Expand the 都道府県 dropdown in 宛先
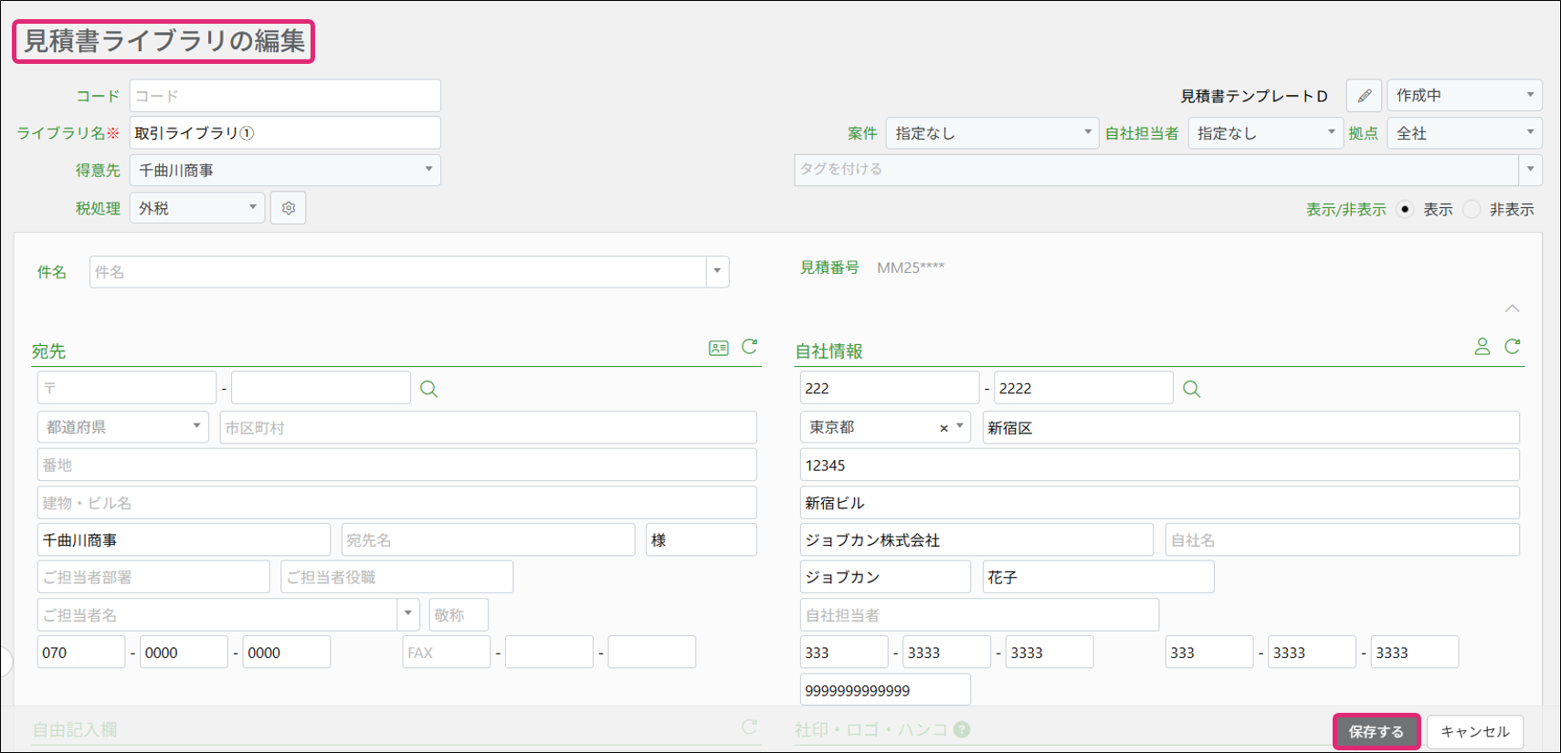 point(122,427)
